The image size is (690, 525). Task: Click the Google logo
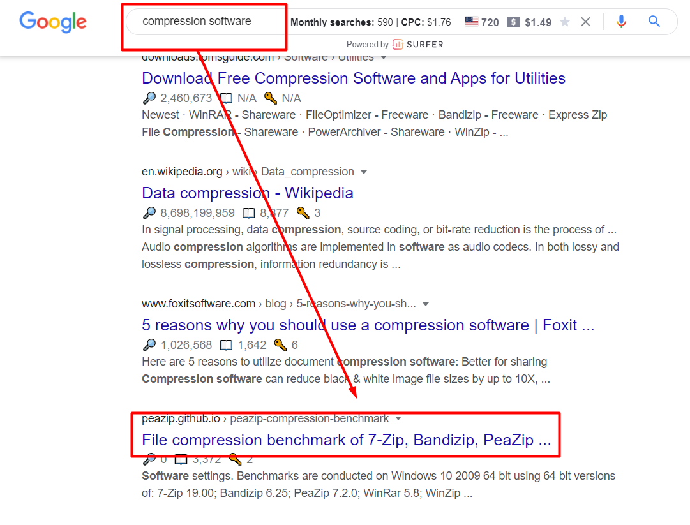coord(53,22)
